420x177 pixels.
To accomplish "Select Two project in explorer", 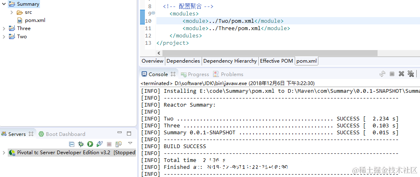I will point(22,36).
